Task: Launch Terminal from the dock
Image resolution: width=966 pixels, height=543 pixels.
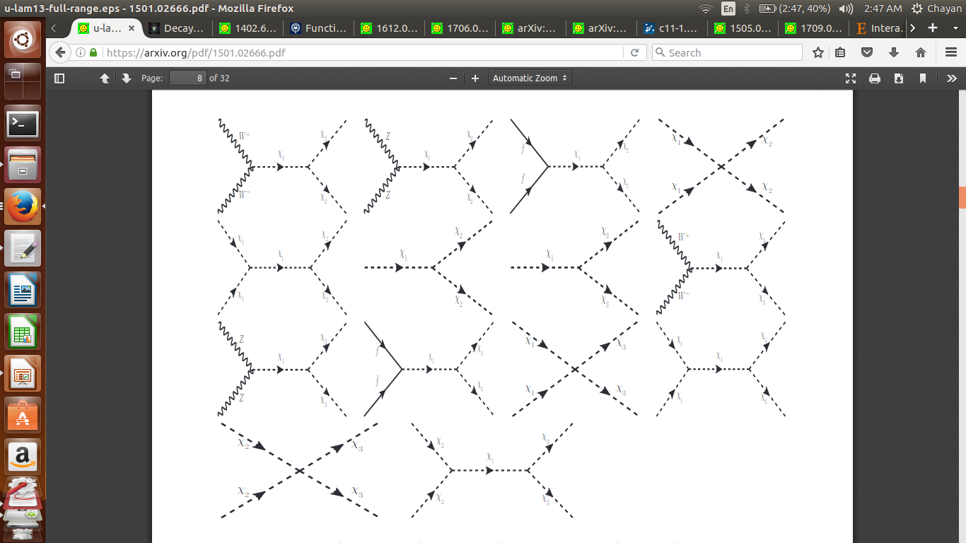Action: [x=23, y=124]
